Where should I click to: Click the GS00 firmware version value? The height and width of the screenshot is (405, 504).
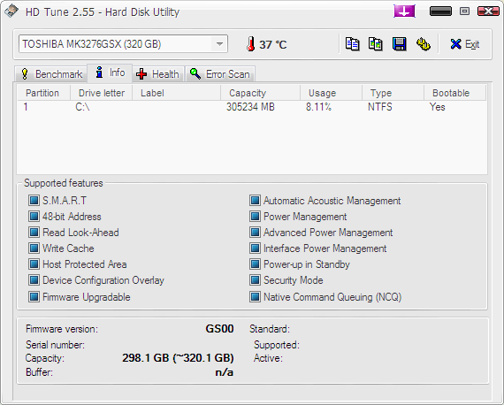tap(219, 329)
